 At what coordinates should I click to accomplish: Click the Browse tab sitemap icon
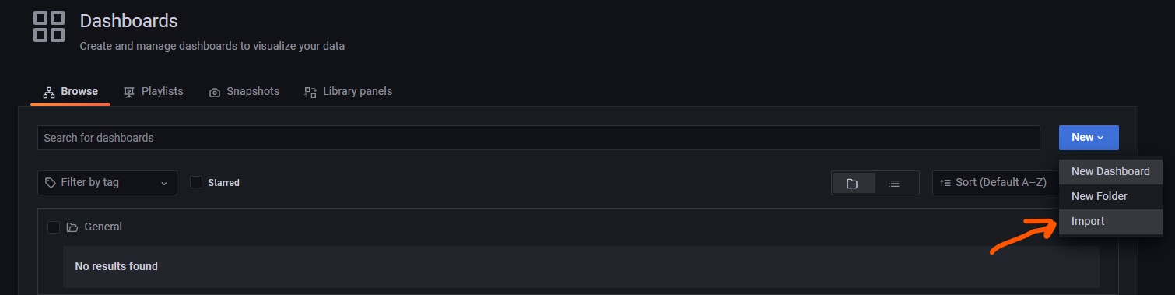(49, 92)
